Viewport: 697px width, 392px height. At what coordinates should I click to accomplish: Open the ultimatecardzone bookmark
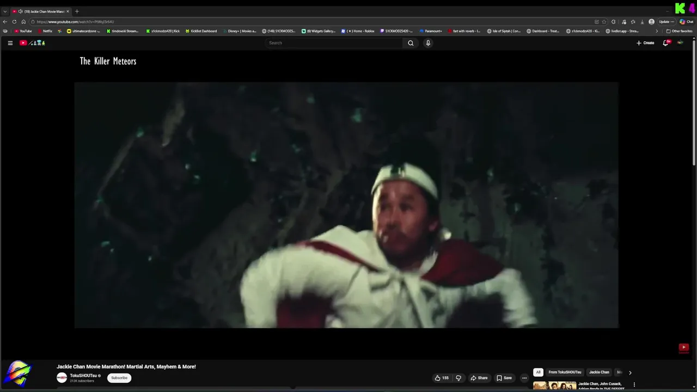83,31
